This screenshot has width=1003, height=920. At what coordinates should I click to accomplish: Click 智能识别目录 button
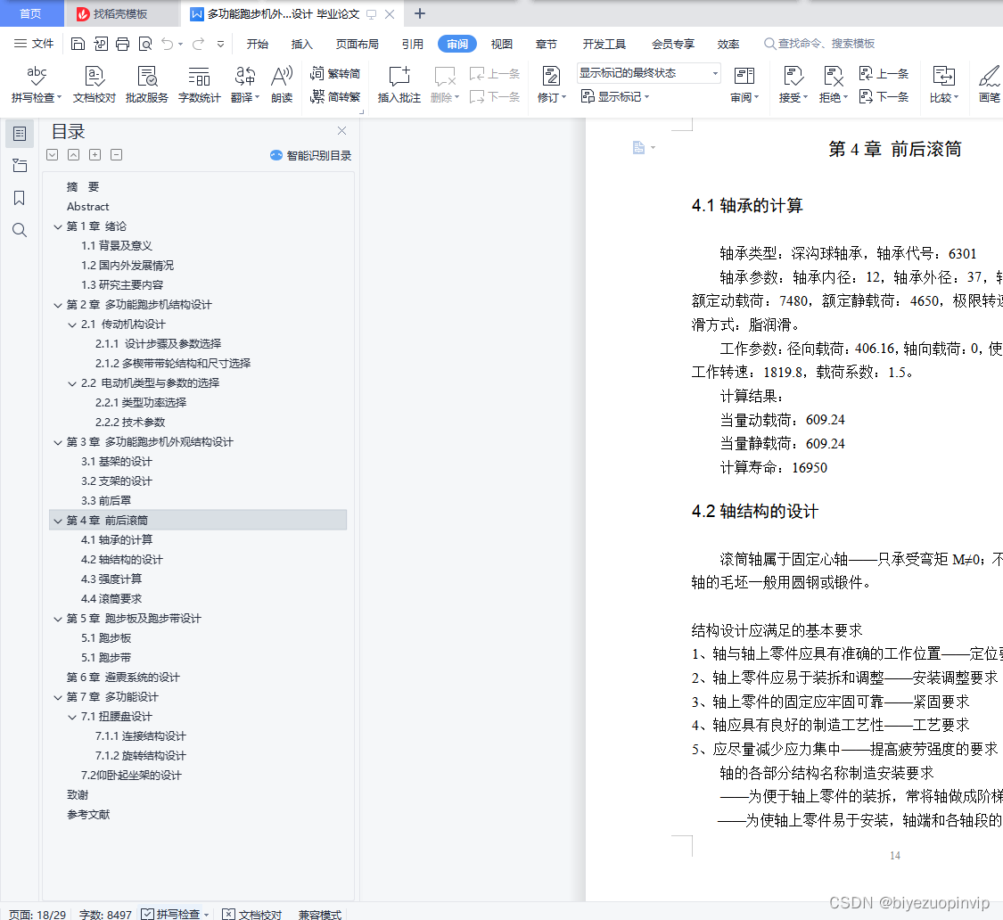coord(311,155)
